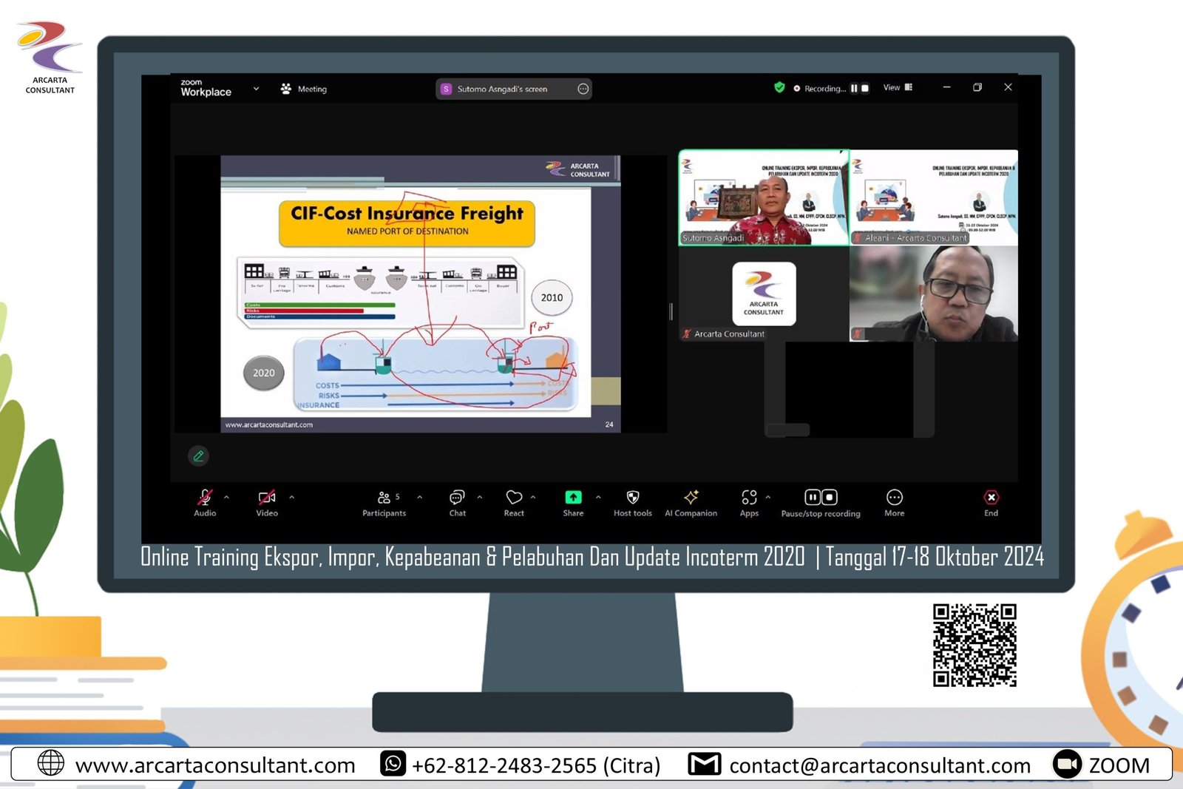The width and height of the screenshot is (1183, 789).
Task: Unmute microphone with the Audio icon
Action: pos(205,498)
